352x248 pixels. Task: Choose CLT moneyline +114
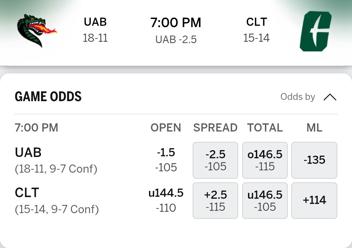click(x=314, y=200)
